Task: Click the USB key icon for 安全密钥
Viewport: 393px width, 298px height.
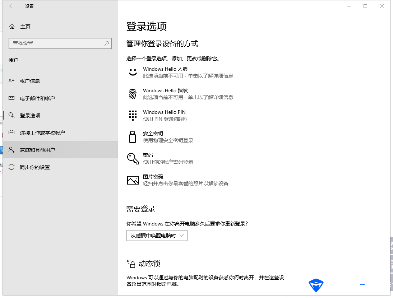Action: click(x=133, y=137)
